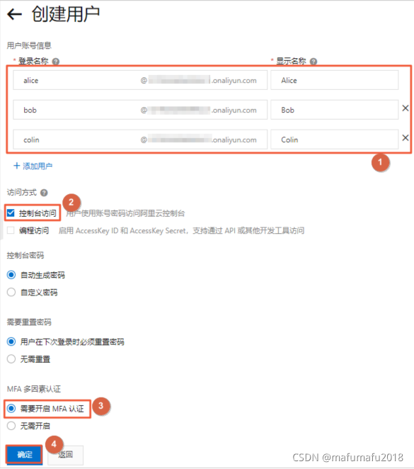Screen dimensions: 414x469
Task: Click the display name field containing Bob
Action: [x=335, y=110]
